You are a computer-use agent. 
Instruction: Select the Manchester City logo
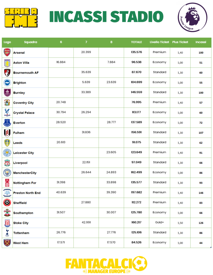(7, 173)
